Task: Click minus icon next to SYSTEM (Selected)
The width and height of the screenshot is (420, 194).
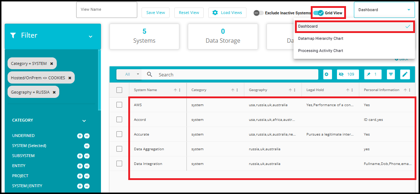Action: click(x=87, y=146)
